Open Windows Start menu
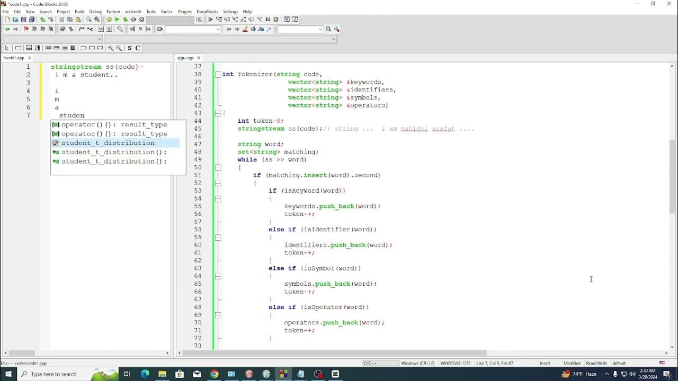The height and width of the screenshot is (381, 678). pyautogui.click(x=8, y=374)
